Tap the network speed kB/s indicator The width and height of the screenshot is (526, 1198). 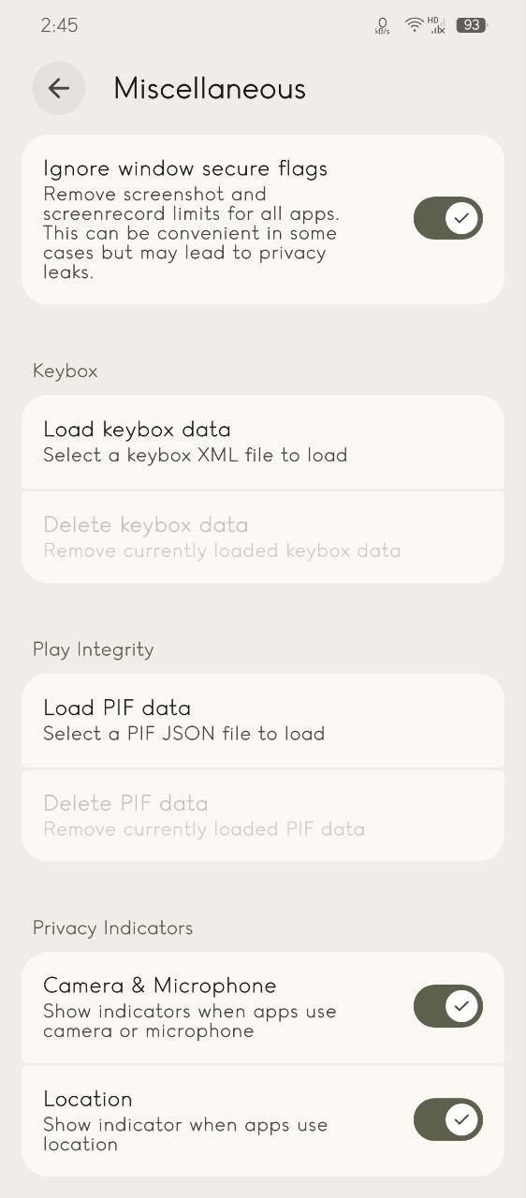[x=382, y=26]
